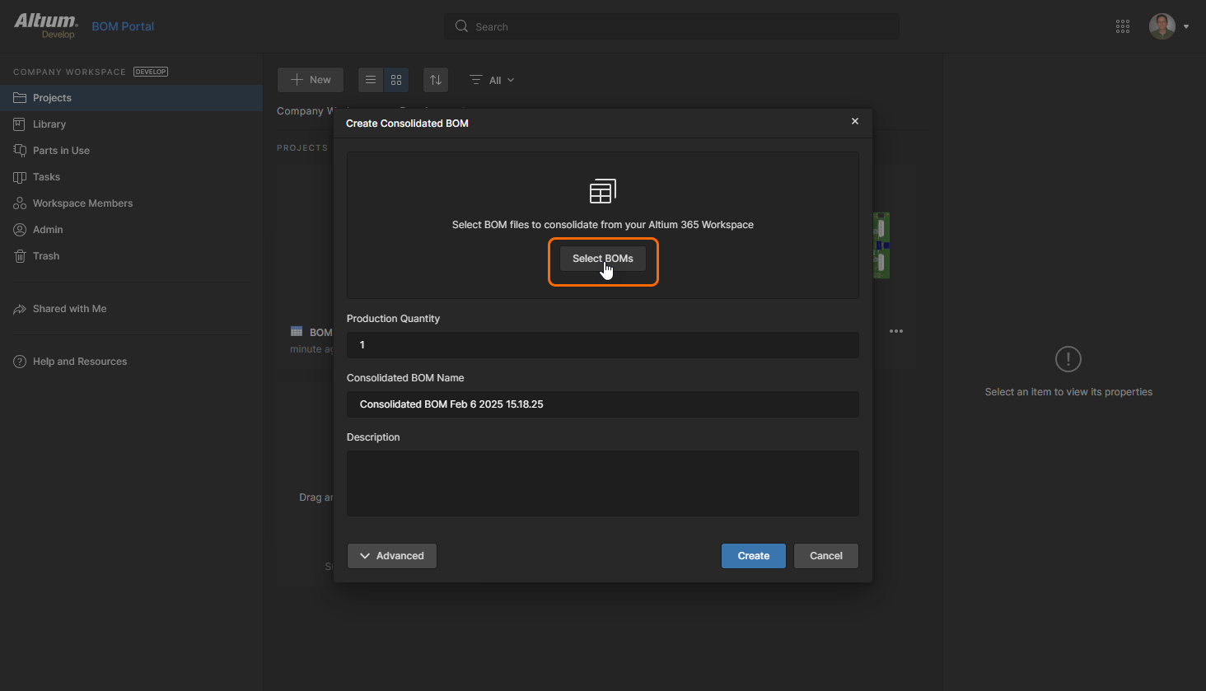Switch to grid view

pyautogui.click(x=396, y=80)
